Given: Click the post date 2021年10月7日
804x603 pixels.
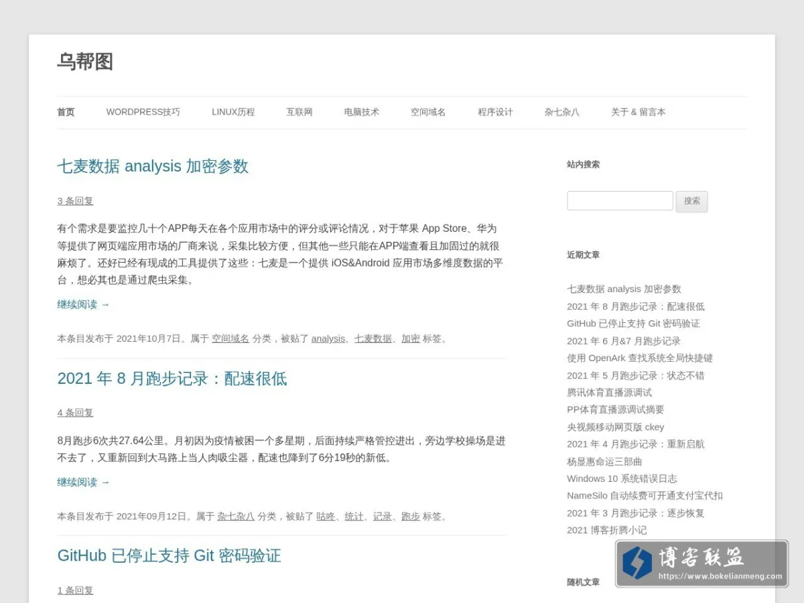Looking at the screenshot, I should (x=149, y=339).
